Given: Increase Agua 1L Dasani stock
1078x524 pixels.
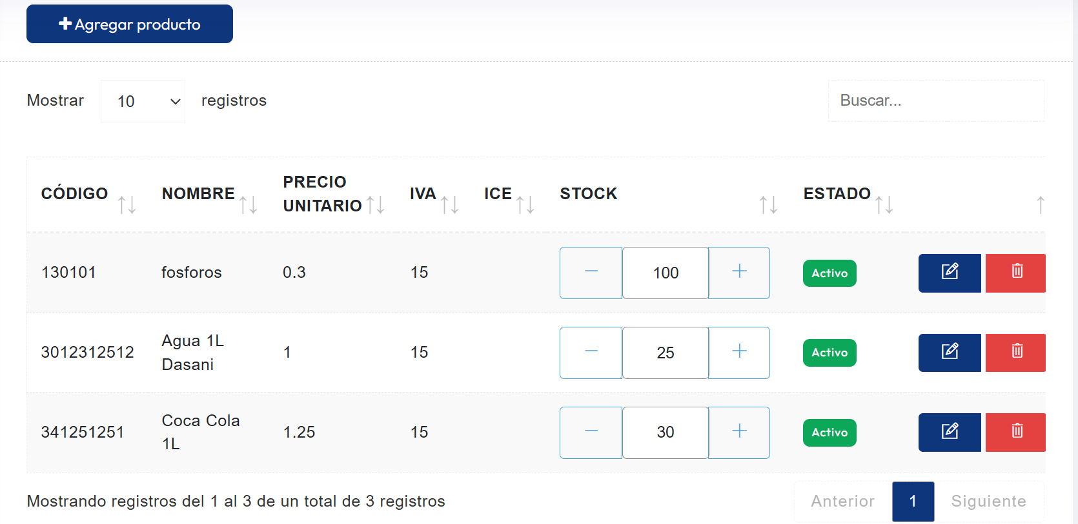Looking at the screenshot, I should [739, 353].
